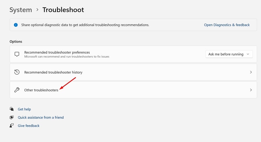
Task: Open Quick assistance from a friend
Action: [x=41, y=117]
